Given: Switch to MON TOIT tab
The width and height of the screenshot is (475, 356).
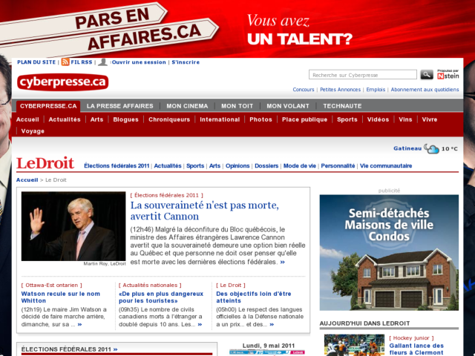Looking at the screenshot, I should click(237, 106).
